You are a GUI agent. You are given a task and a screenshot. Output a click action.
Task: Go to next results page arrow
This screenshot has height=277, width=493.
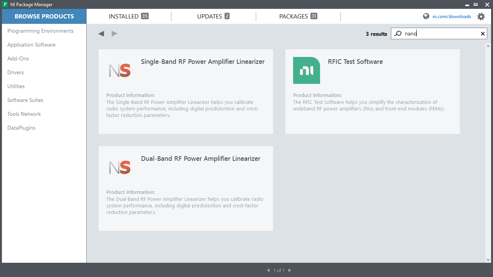point(290,270)
